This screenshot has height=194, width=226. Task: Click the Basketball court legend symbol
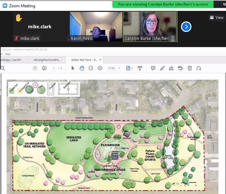point(68,89)
